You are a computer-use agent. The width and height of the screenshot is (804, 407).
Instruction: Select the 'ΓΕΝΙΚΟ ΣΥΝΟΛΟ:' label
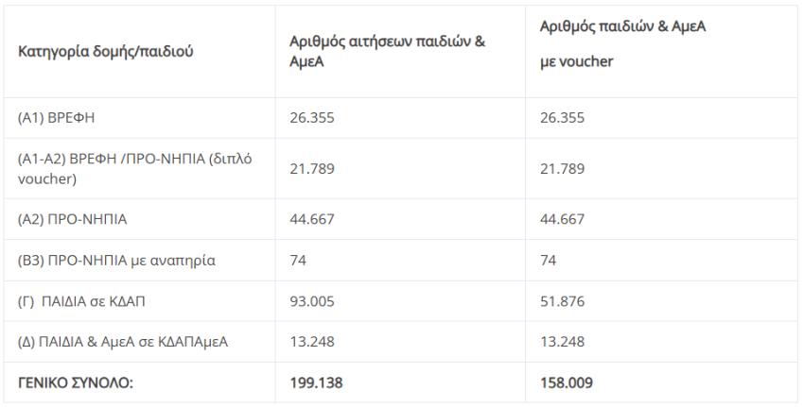[76, 382]
